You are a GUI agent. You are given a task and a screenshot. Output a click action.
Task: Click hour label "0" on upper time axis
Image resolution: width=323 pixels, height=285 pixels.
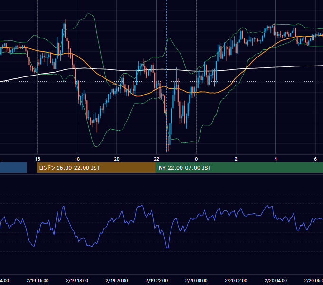tap(196, 159)
